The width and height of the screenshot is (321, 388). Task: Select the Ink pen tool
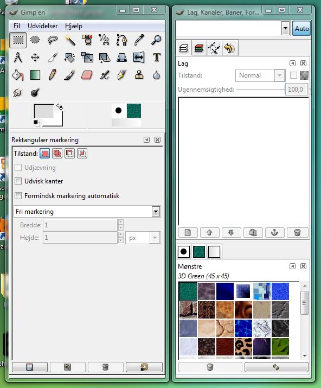point(121,75)
